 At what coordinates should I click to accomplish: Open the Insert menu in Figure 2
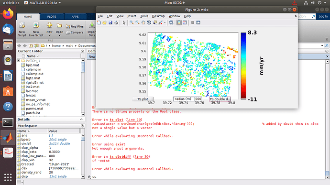(x=132, y=16)
